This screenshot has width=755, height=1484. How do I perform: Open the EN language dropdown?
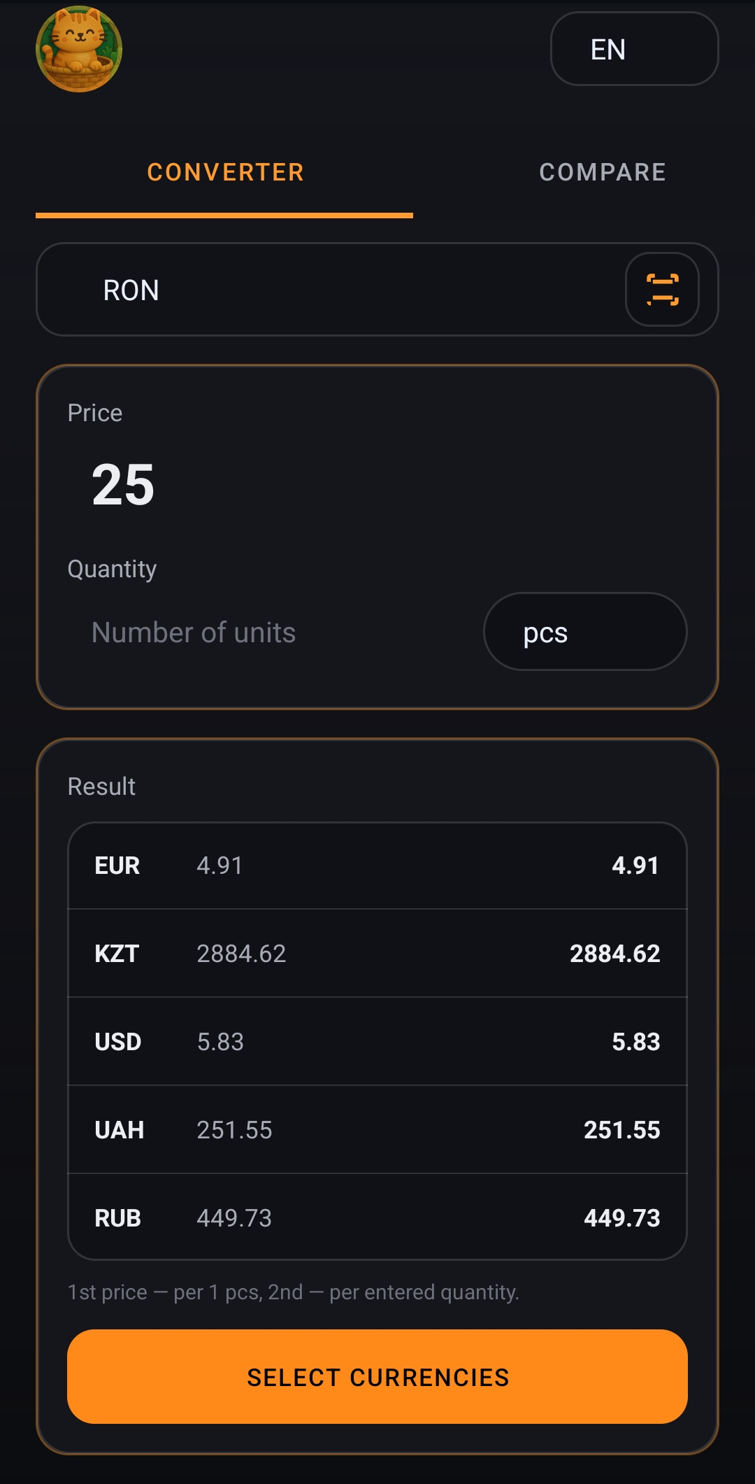(x=634, y=49)
